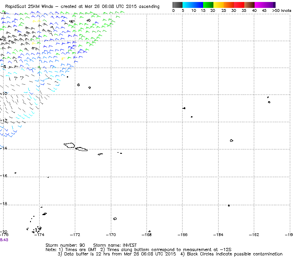
Task: Click the '35' label under the color scale
Action: (244, 11)
